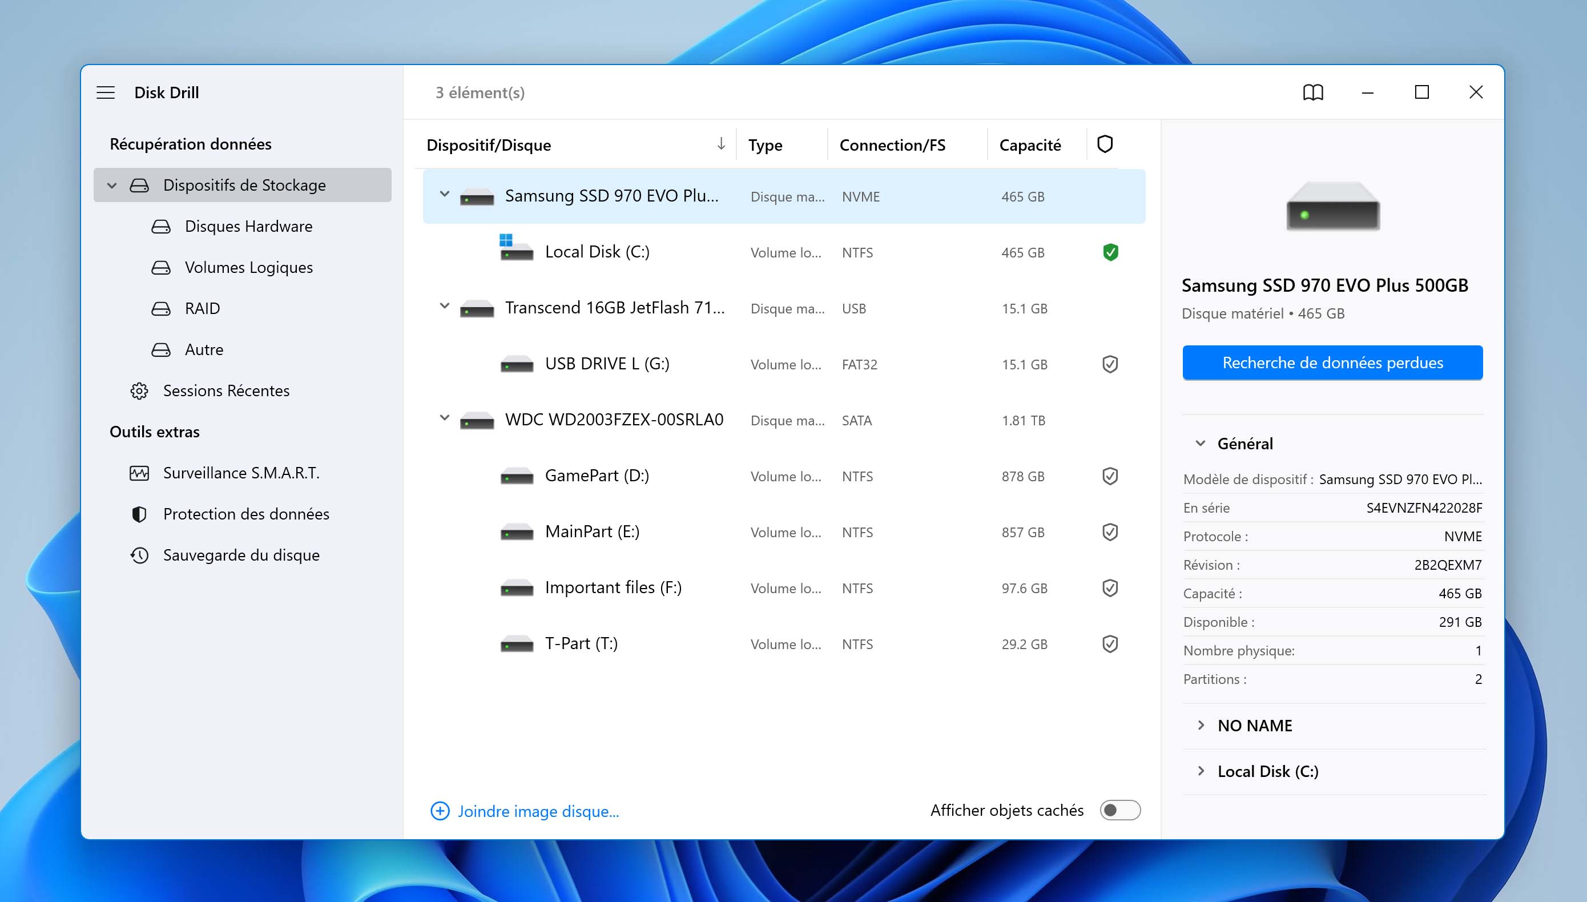Select RAID in sidebar
The image size is (1587, 902).
pos(242,308)
